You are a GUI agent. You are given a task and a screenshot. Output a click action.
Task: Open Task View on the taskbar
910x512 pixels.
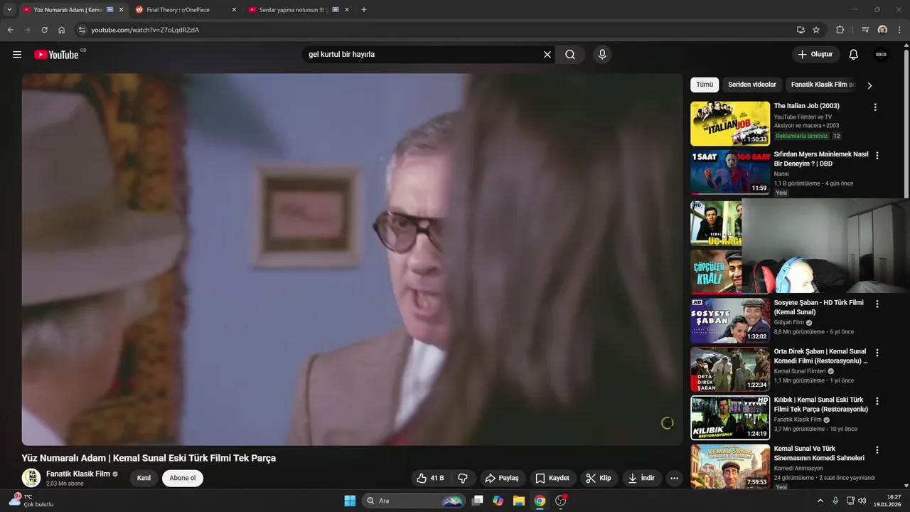(x=478, y=501)
